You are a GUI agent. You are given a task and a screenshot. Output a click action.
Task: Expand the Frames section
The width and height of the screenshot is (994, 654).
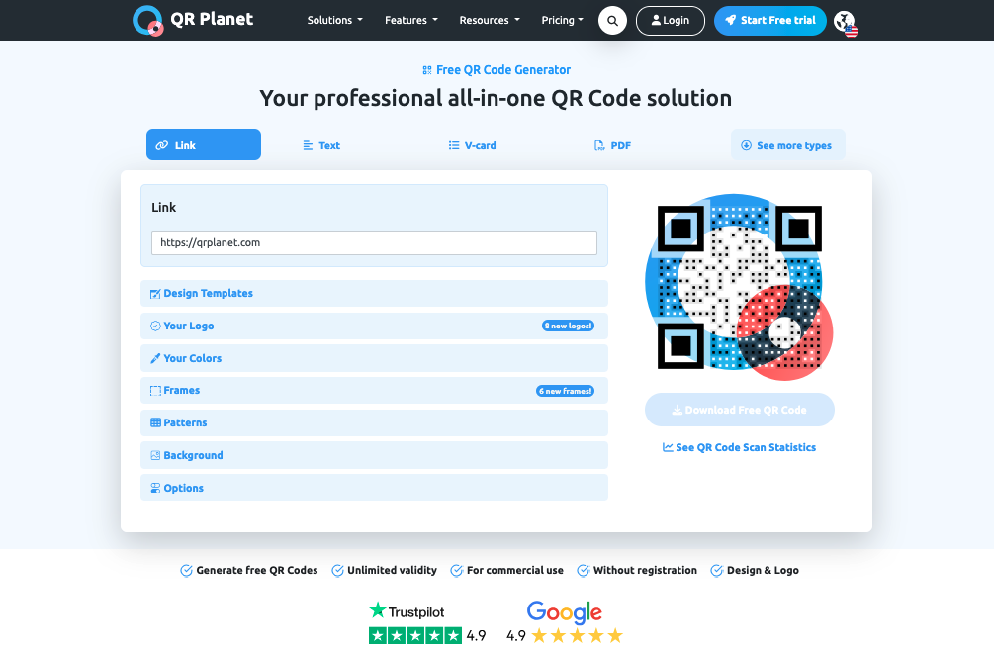point(374,391)
